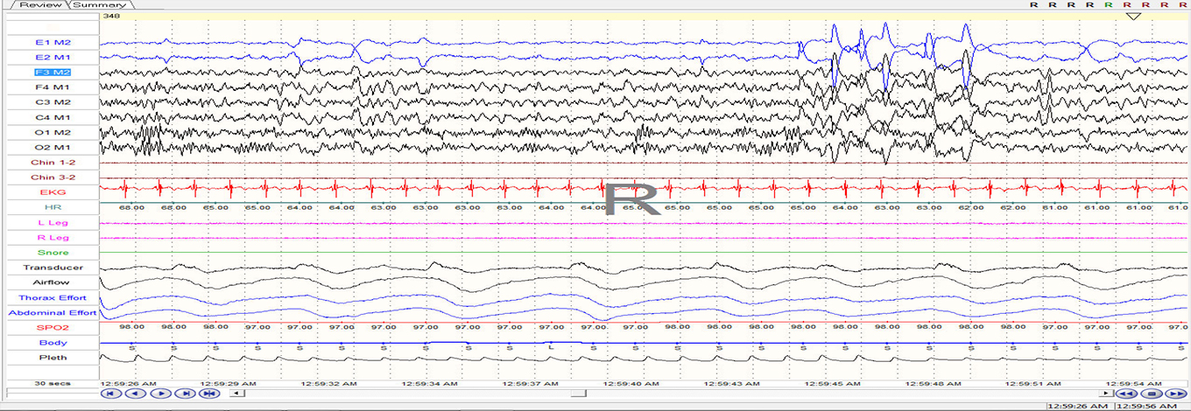Click the 30 secs epoch duration label
Viewport: 1191px width, 411px height.
click(53, 383)
